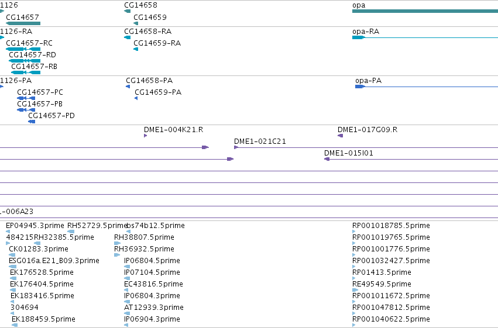Select EST RE49549.5prime label

[382, 284]
